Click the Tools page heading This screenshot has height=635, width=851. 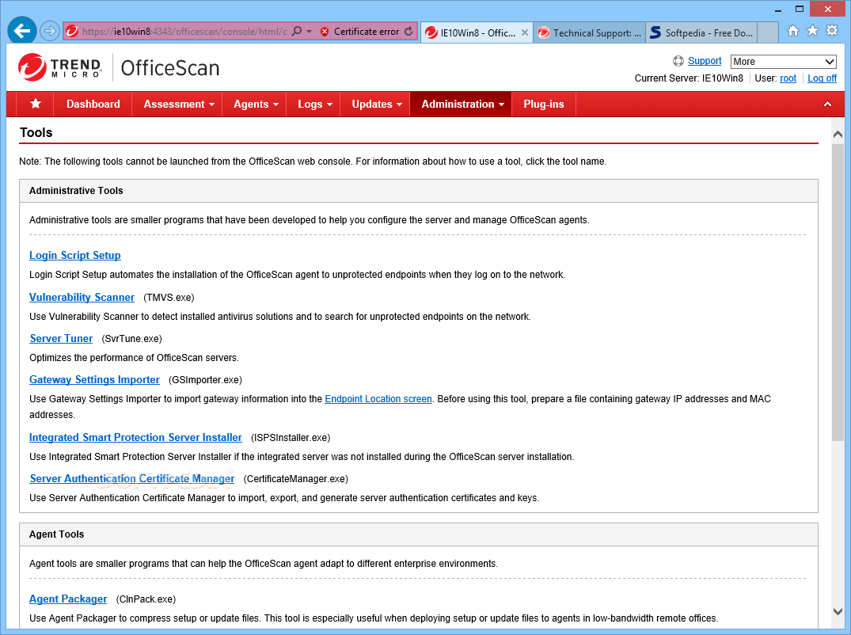pyautogui.click(x=36, y=132)
